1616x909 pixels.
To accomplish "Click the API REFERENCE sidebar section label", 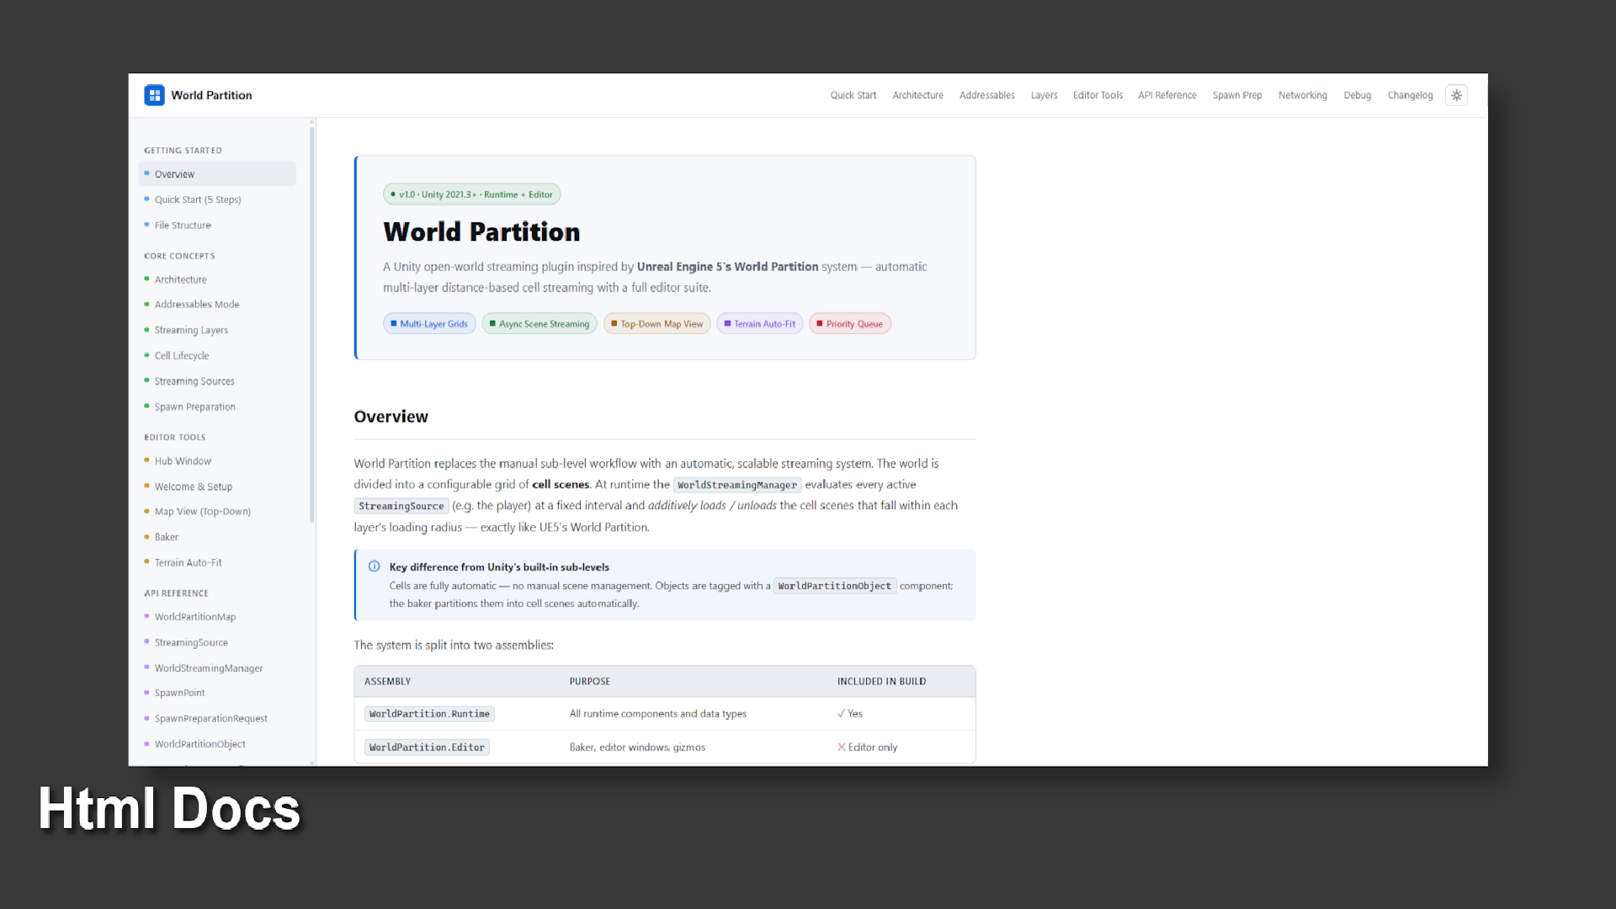I will pos(176,593).
